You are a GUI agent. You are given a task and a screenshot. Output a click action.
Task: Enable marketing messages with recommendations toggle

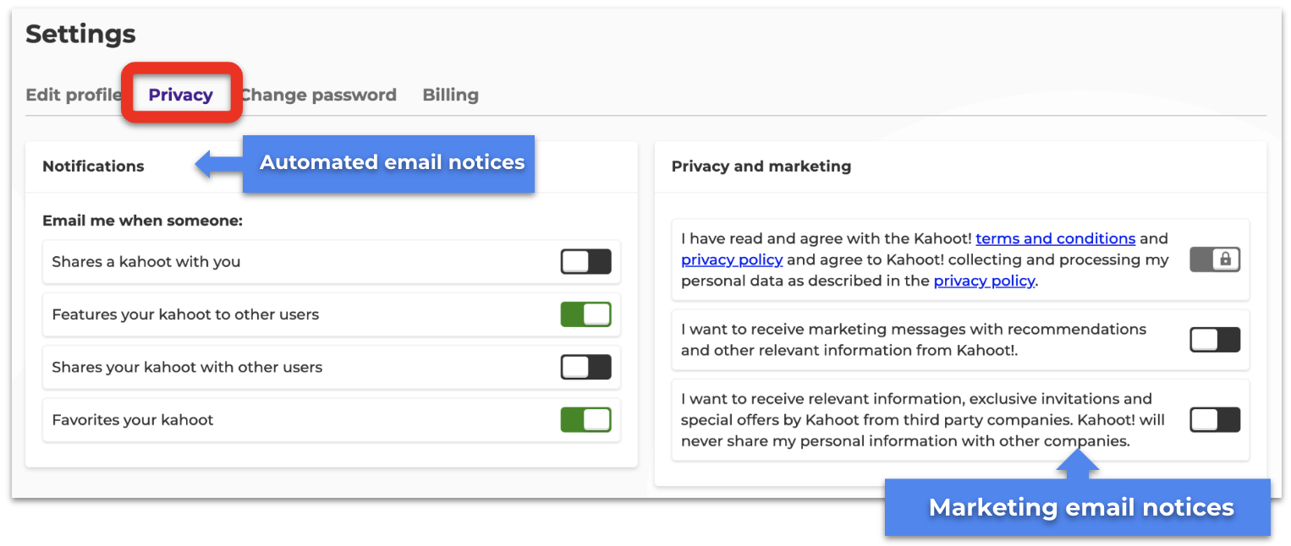click(1215, 340)
